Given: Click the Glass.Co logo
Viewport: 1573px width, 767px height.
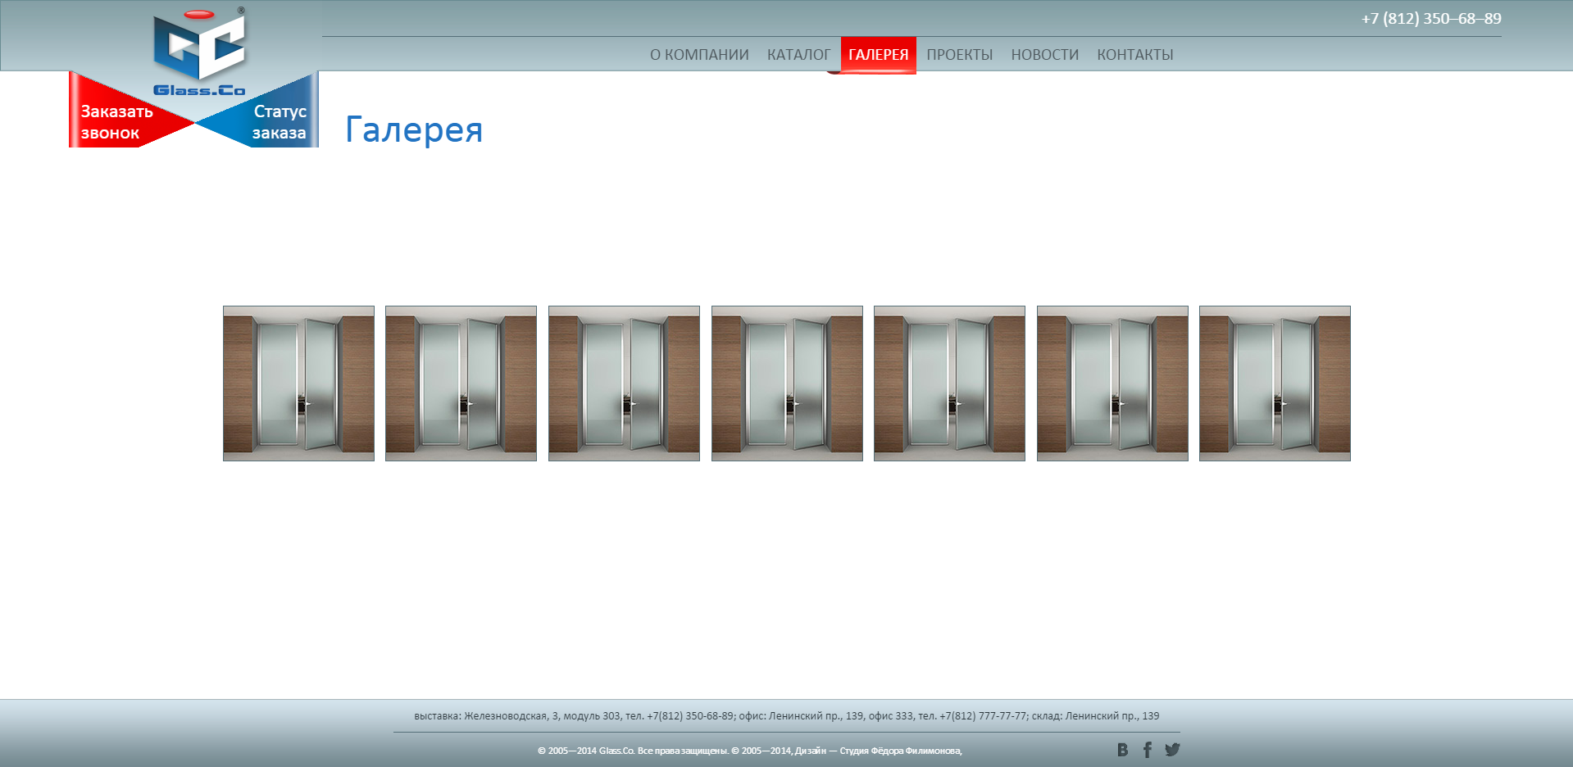Looking at the screenshot, I should (199, 52).
